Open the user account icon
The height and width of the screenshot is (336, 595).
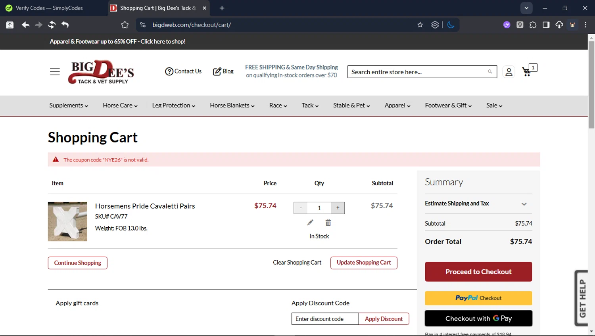coord(509,72)
